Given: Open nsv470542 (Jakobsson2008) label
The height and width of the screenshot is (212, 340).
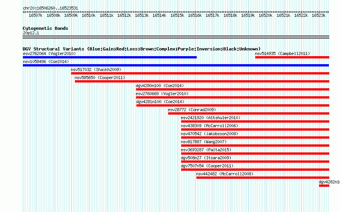Looking at the screenshot, I should 209,134.
